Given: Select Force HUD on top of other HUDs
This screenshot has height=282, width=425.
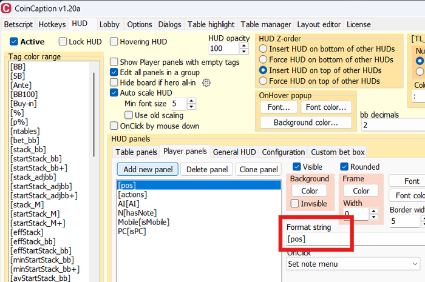Looking at the screenshot, I should [x=263, y=81].
